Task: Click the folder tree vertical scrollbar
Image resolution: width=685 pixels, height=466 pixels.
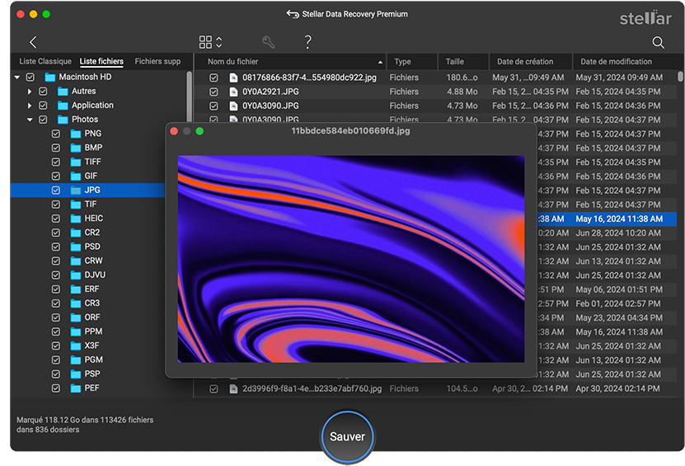Action: click(x=189, y=97)
